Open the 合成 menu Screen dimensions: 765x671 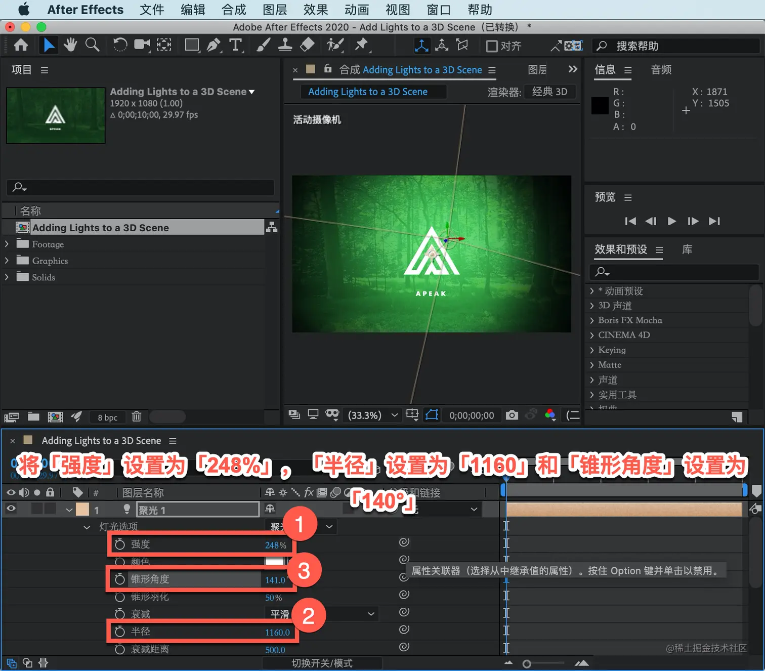234,10
